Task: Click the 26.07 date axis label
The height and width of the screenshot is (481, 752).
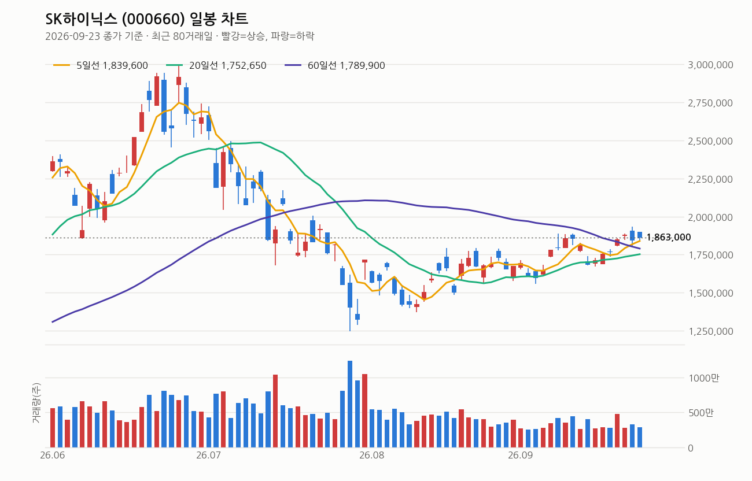Action: pyautogui.click(x=208, y=456)
